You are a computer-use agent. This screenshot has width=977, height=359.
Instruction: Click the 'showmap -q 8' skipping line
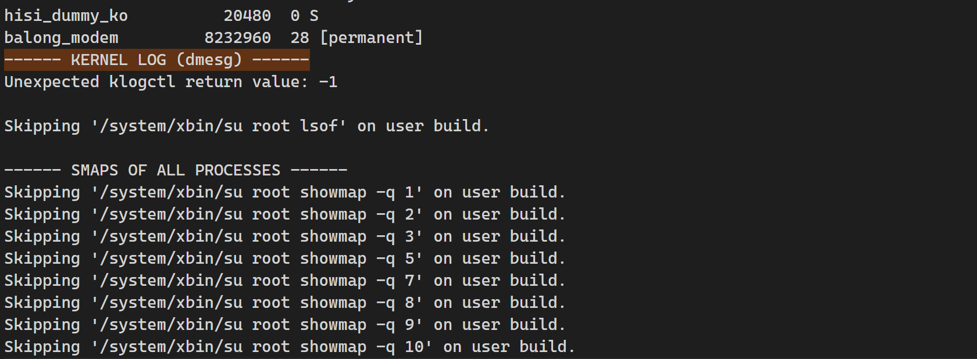pyautogui.click(x=284, y=303)
